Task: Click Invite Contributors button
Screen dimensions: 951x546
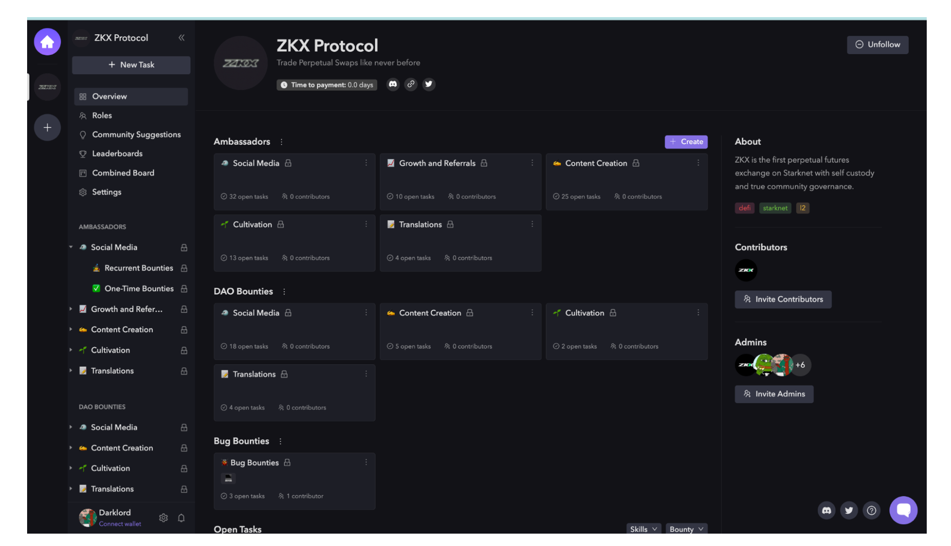Action: click(783, 299)
